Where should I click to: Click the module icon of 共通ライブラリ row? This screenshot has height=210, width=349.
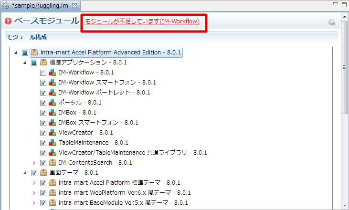(53, 152)
